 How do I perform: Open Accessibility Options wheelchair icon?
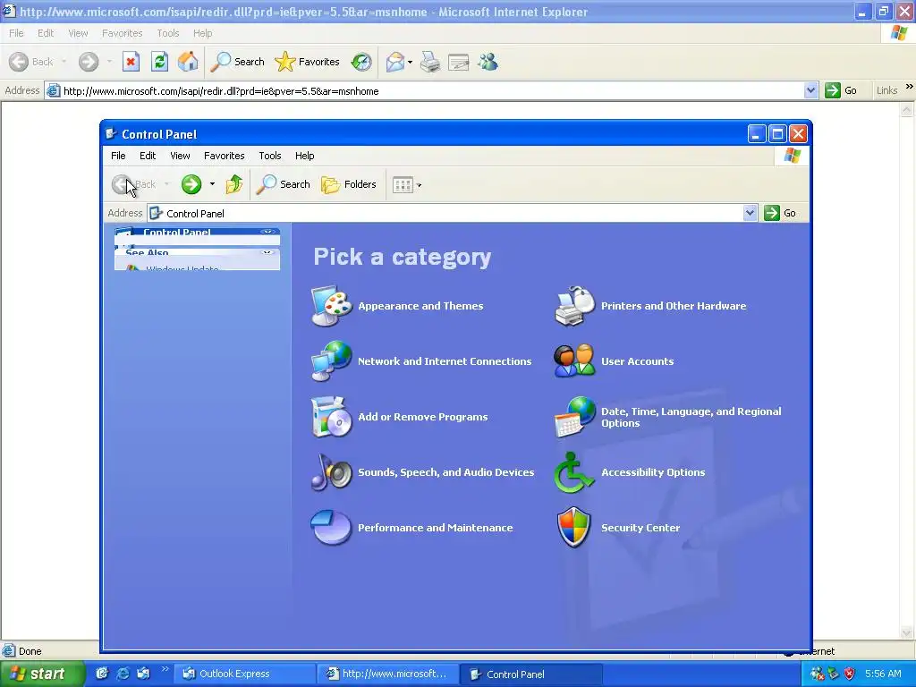tap(574, 472)
